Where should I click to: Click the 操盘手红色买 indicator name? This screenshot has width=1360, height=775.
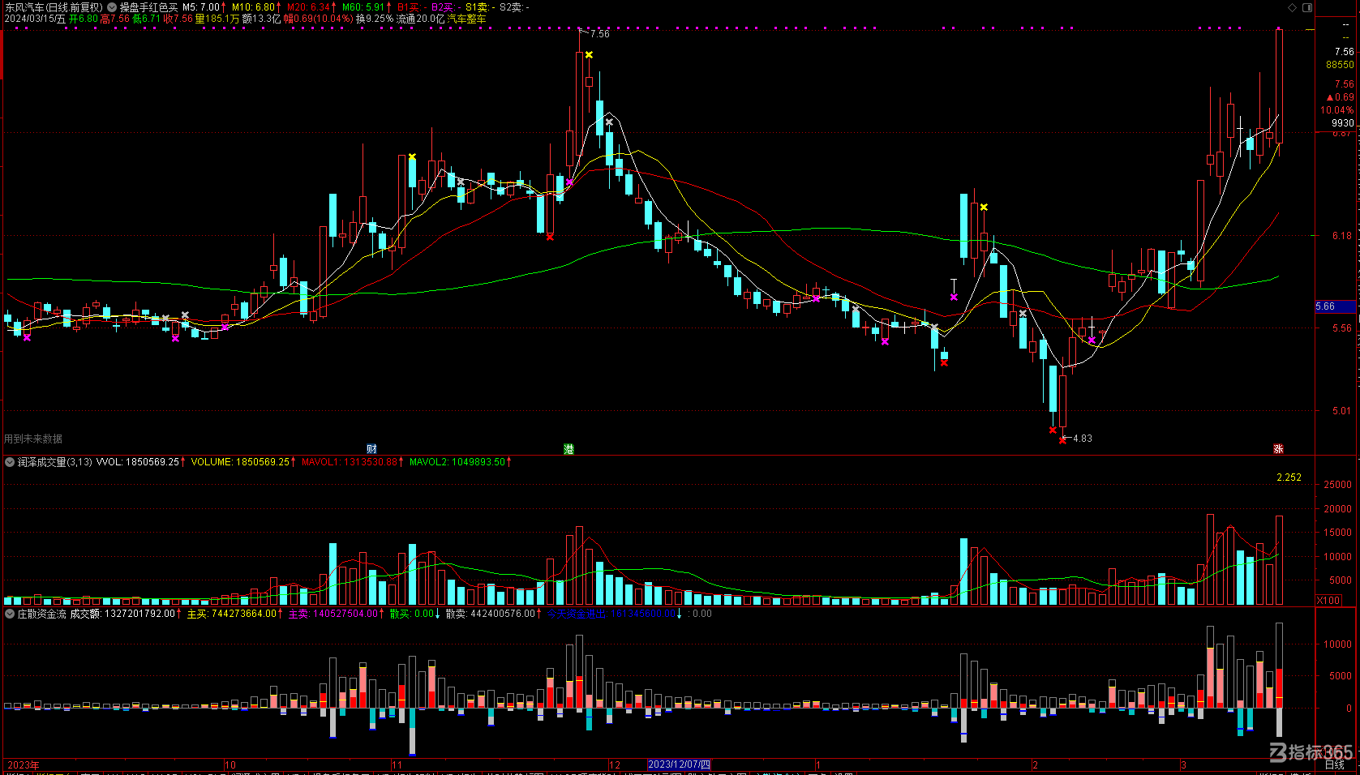148,7
